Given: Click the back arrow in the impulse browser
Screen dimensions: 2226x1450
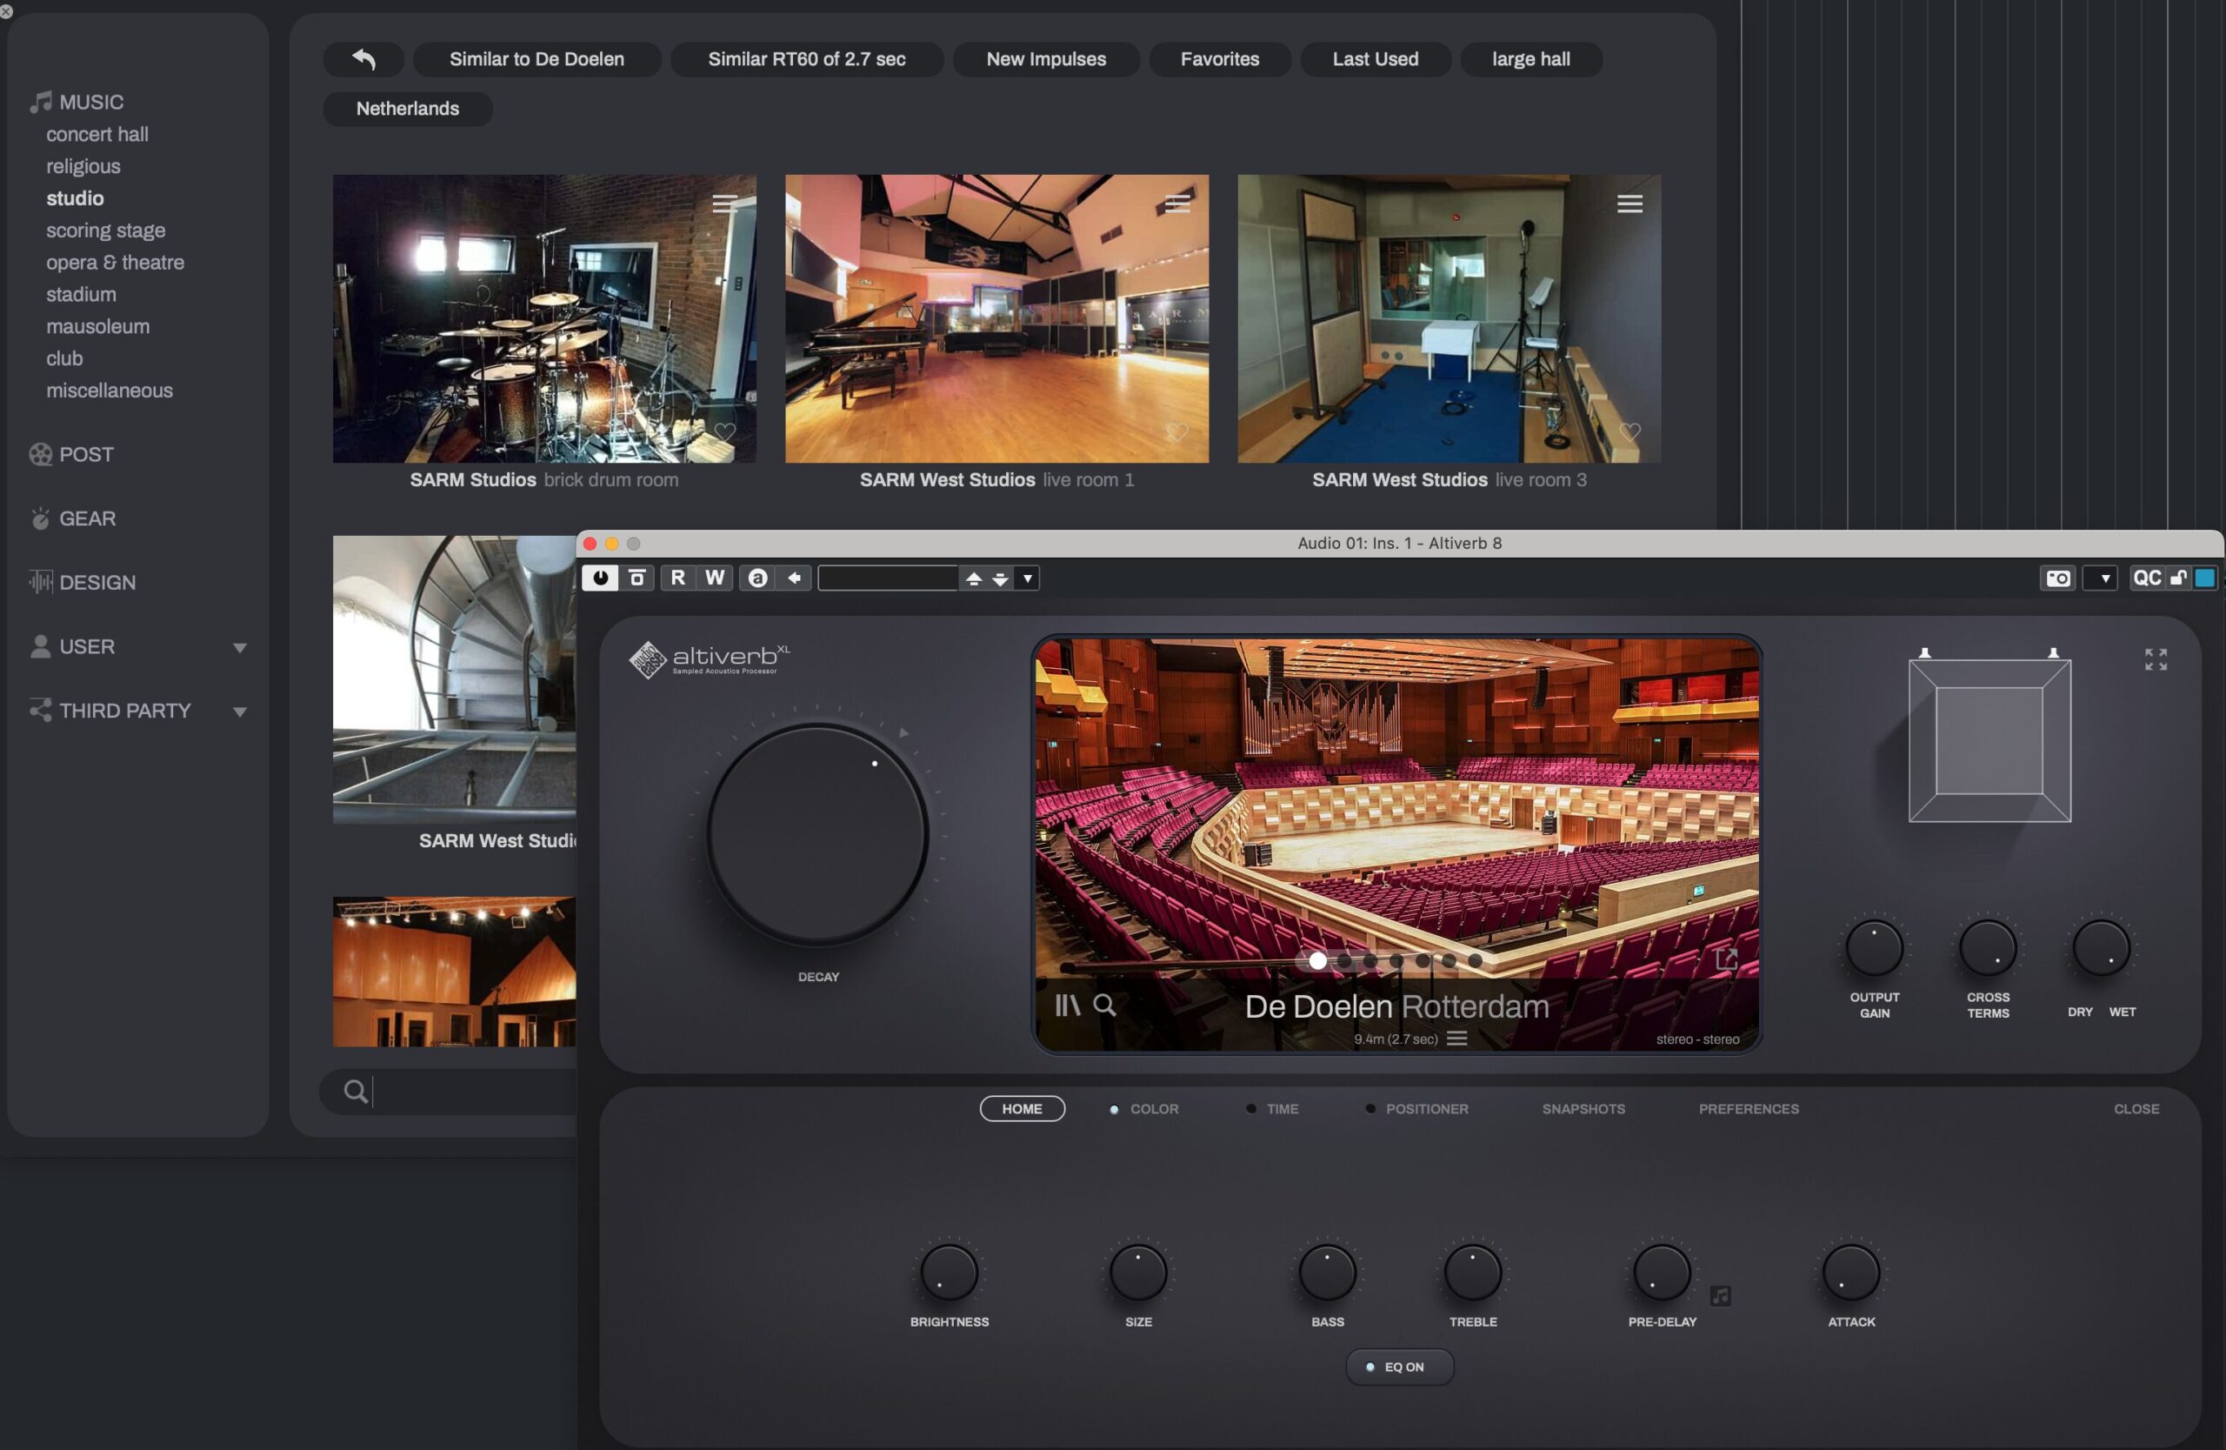Looking at the screenshot, I should (x=363, y=59).
